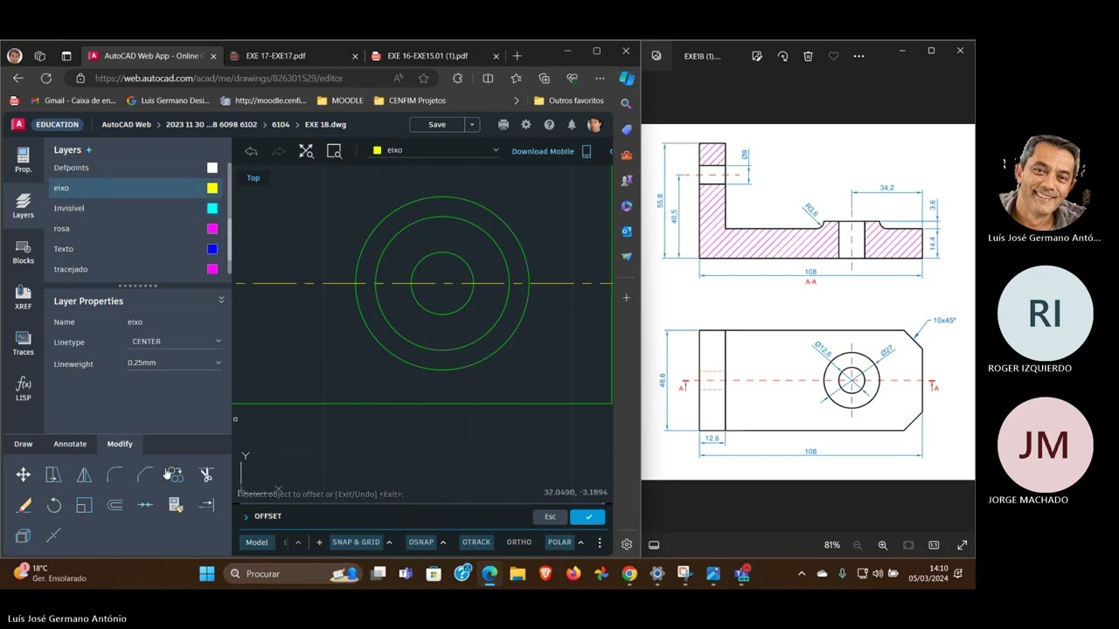Open the Lineweight 0.25mm dropdown
This screenshot has width=1119, height=629.
click(x=176, y=363)
